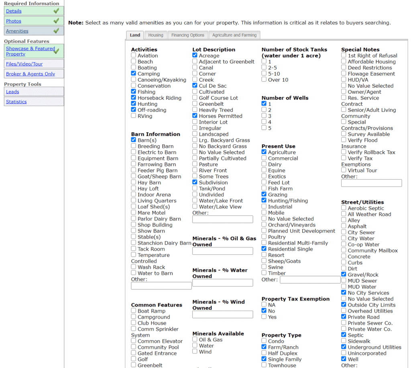411x368 pixels.
Task: Click the green checkmark beside Details
Action: tap(56, 11)
